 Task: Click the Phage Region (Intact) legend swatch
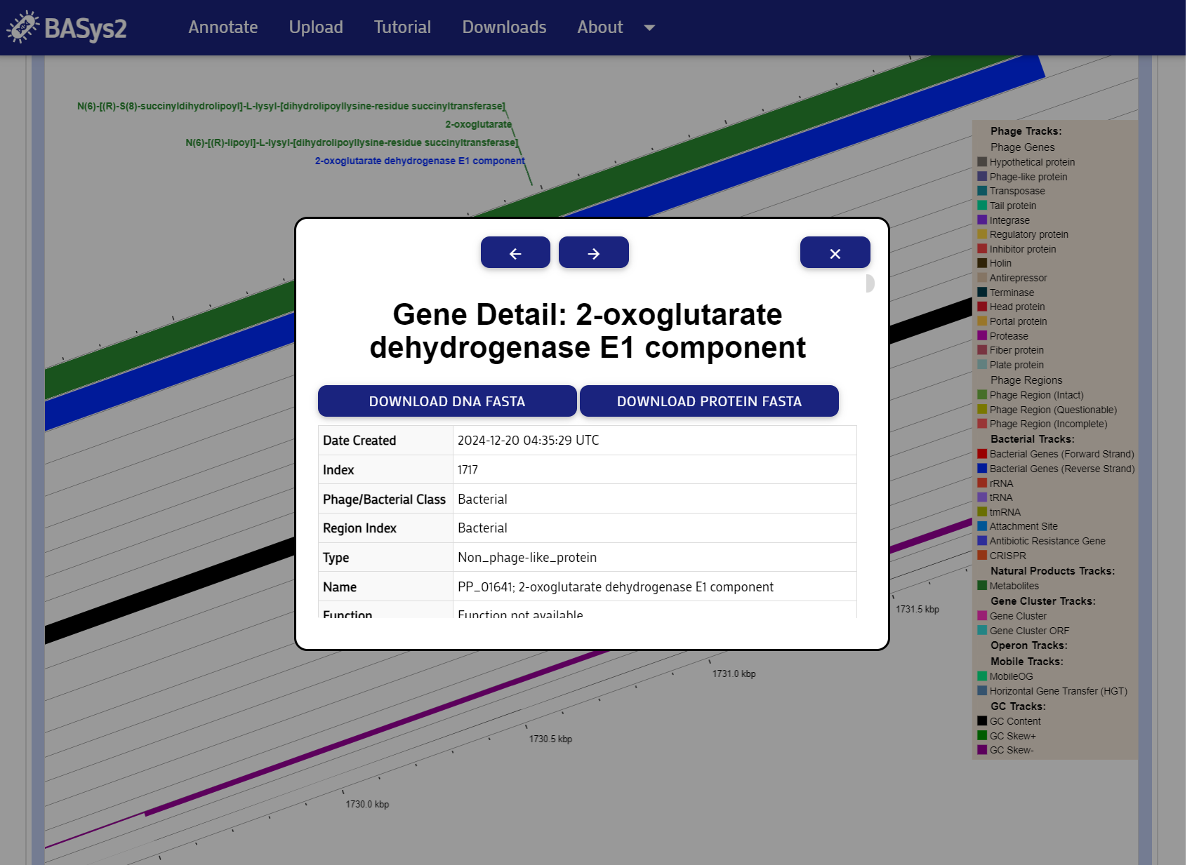pyautogui.click(x=982, y=395)
